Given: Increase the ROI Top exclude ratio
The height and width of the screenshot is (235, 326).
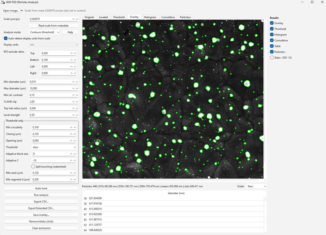Looking at the screenshot, I should click(71, 53).
